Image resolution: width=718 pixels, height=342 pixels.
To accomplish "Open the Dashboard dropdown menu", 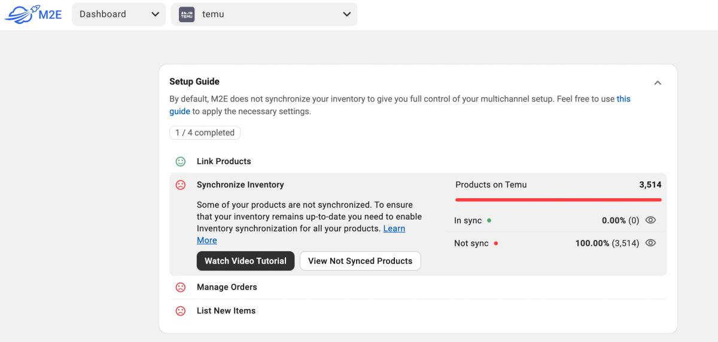I will (x=118, y=14).
